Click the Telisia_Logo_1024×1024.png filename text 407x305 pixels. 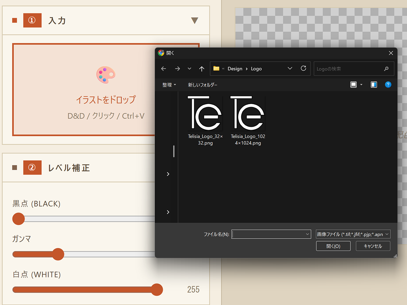tap(248, 140)
